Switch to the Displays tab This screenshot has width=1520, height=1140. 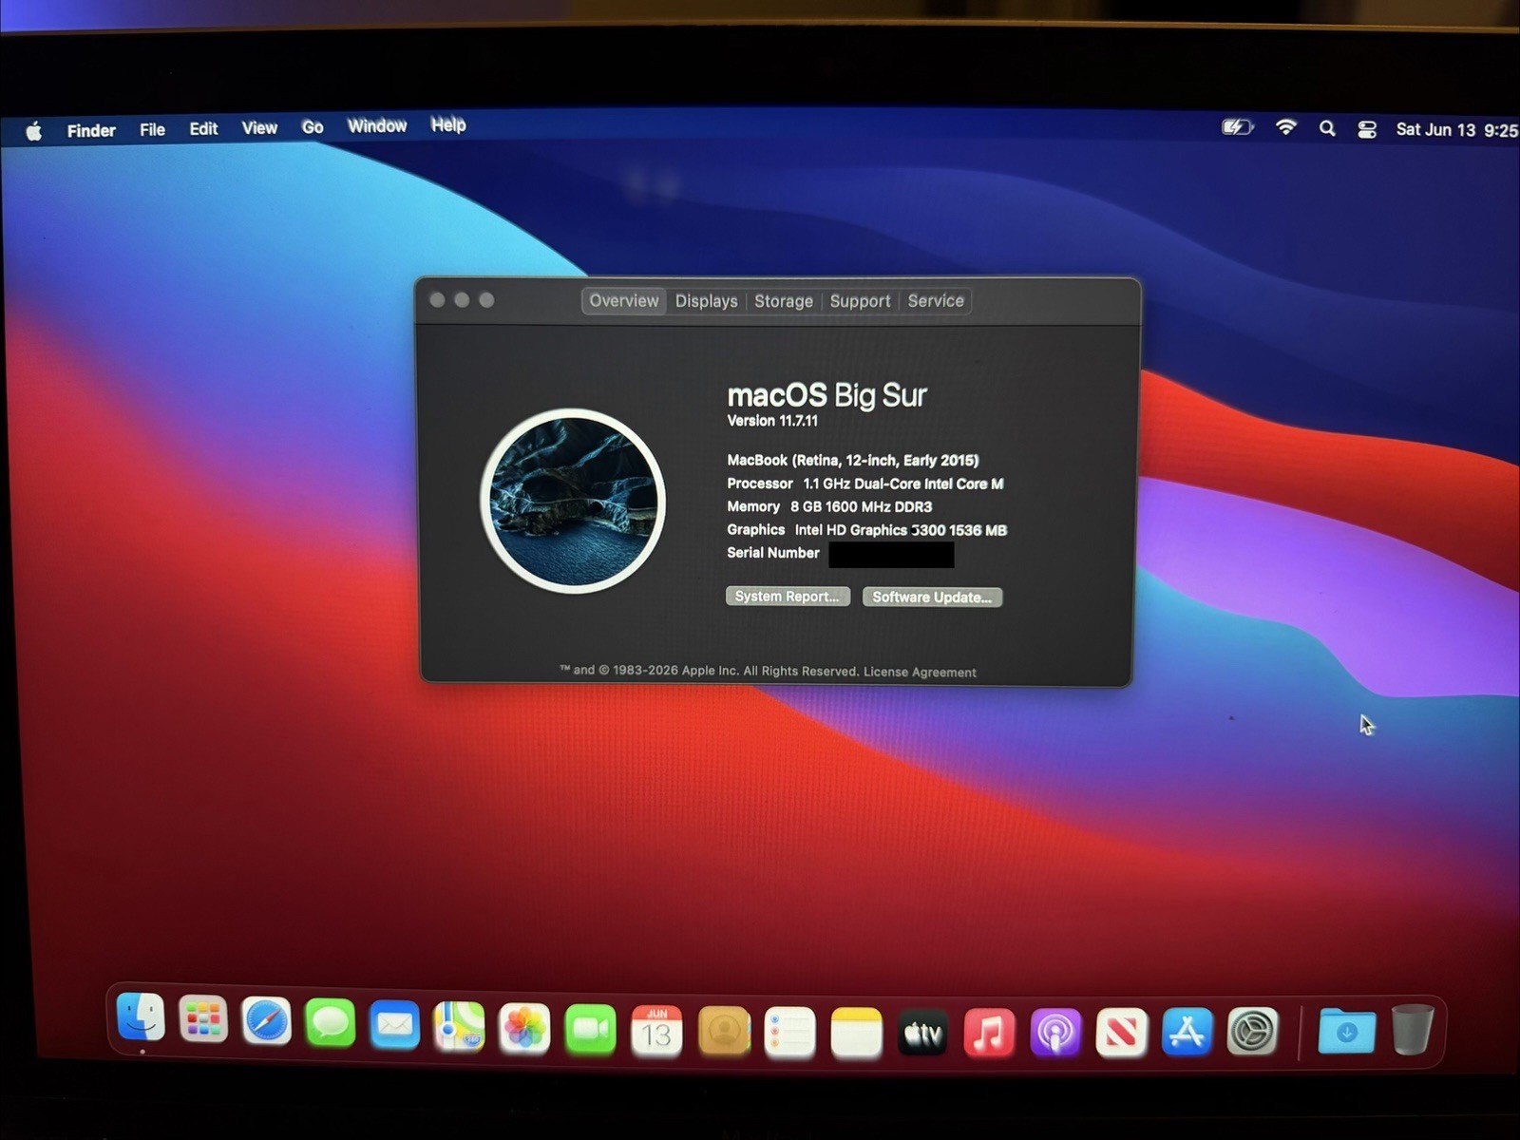(706, 301)
